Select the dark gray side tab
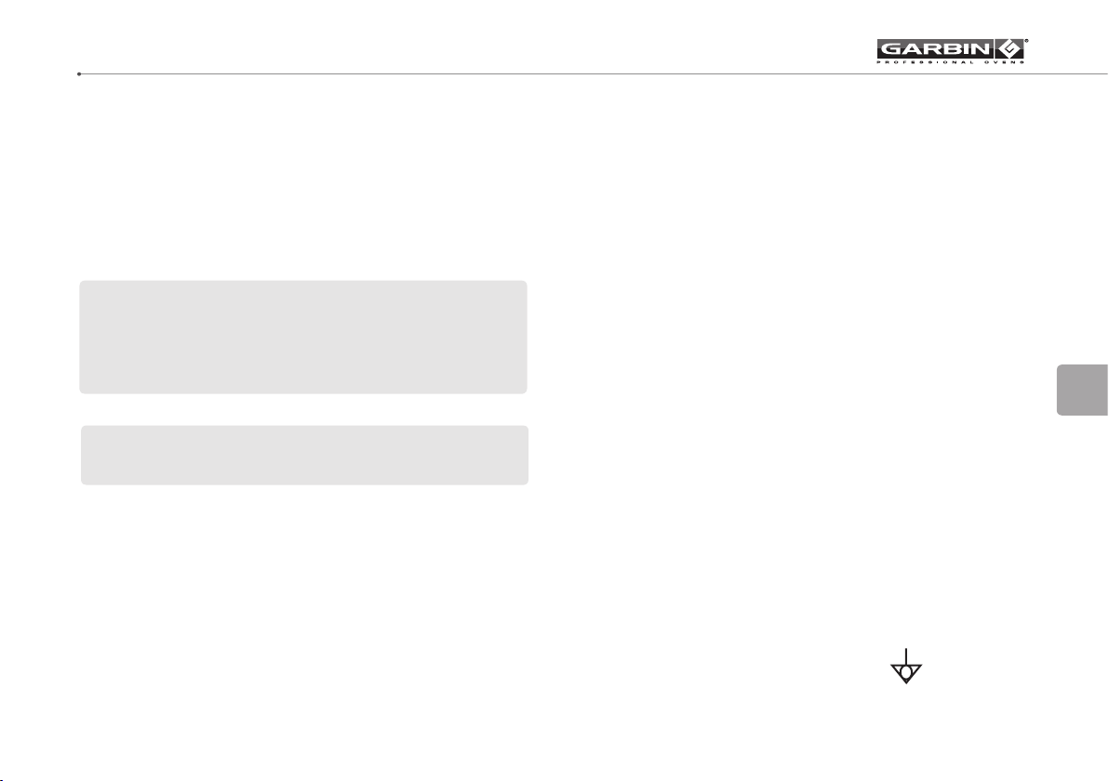1109x781 pixels. pyautogui.click(x=1082, y=390)
